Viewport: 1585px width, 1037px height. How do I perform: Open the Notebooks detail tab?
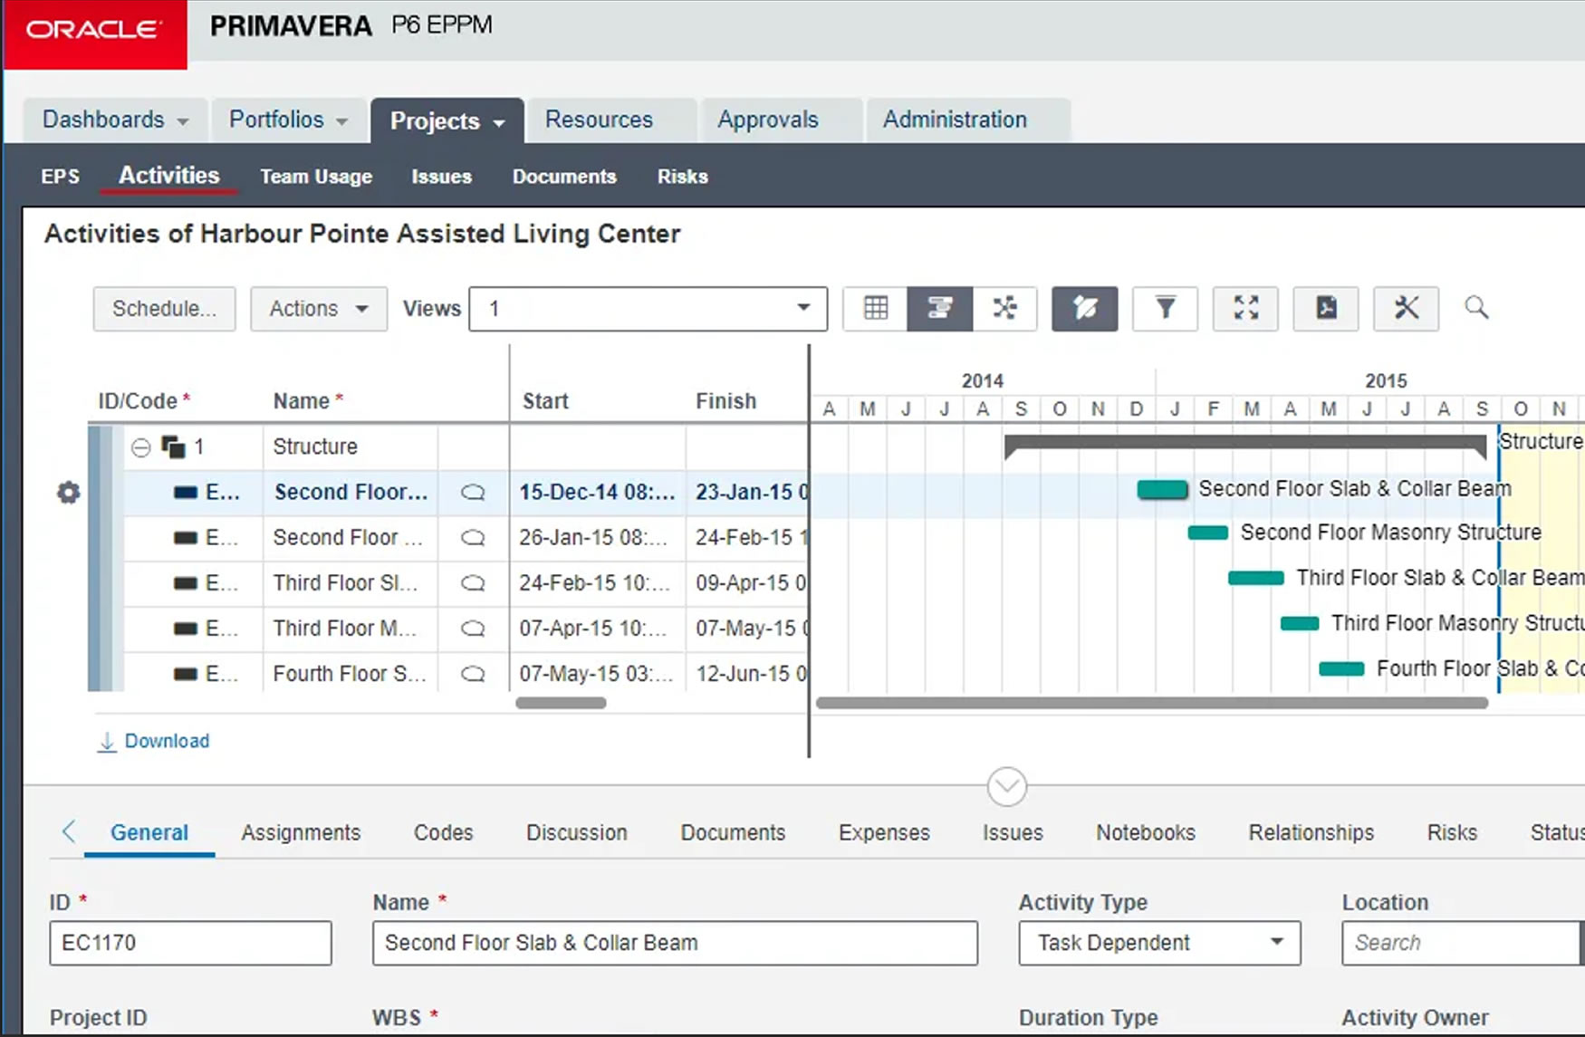coord(1146,832)
